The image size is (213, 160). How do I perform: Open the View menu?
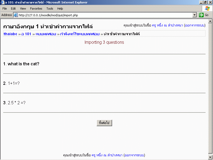point(23,9)
